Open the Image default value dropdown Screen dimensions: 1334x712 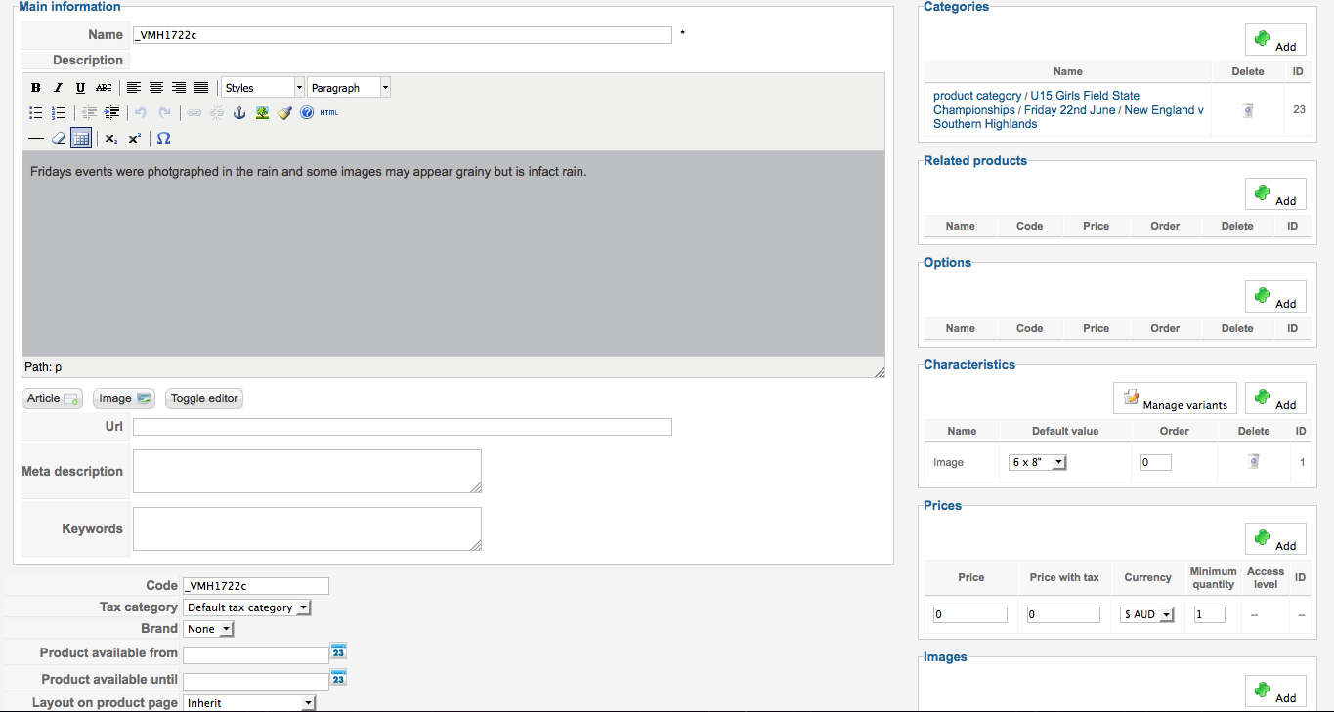pos(1037,463)
